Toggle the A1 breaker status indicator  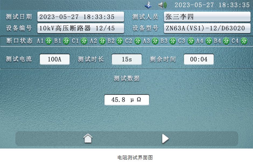click(x=48, y=41)
